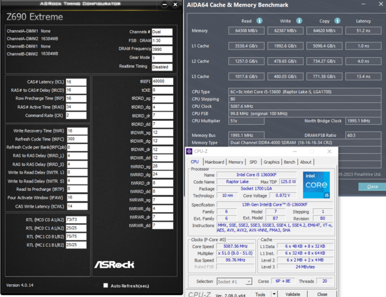Viewport: 386px width, 297px height.
Task: Click the CAS Write Latency (tCWL) field
Action: coord(77,206)
